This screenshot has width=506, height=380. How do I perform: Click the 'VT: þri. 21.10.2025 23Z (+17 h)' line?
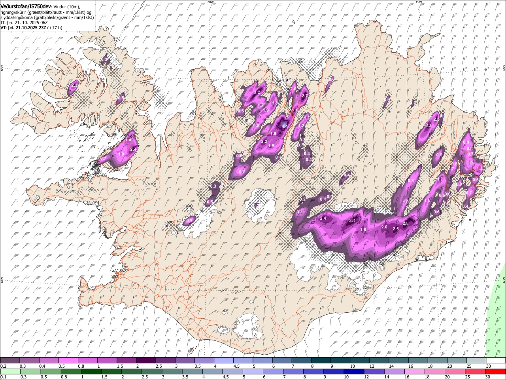(31, 28)
